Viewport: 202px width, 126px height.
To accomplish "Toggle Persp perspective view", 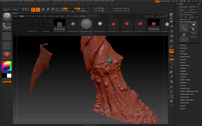I will click(171, 41).
